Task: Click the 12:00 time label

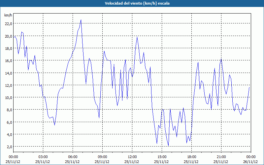Action: point(132,157)
